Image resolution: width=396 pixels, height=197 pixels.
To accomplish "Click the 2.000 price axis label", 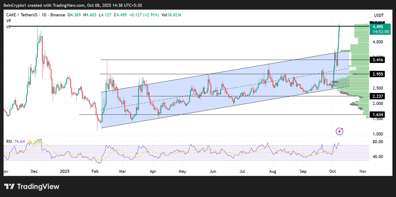I will click(x=378, y=103).
